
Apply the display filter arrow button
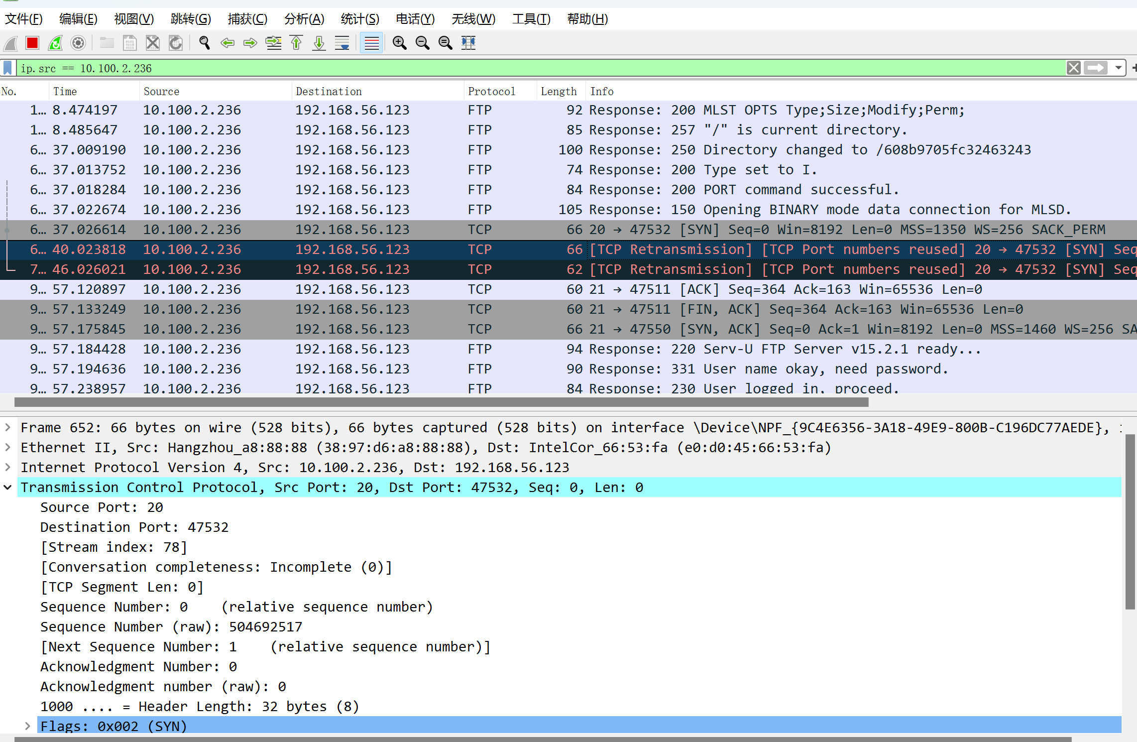(1096, 68)
